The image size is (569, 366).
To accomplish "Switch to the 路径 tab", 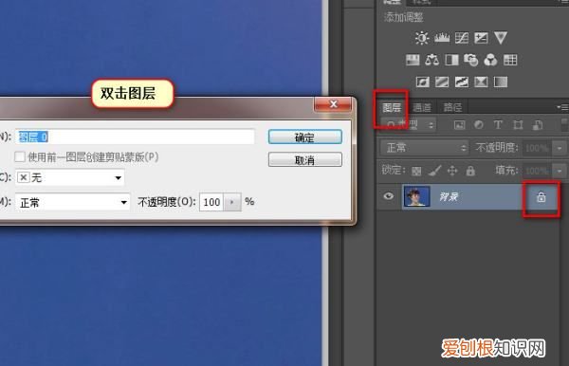I will [452, 107].
